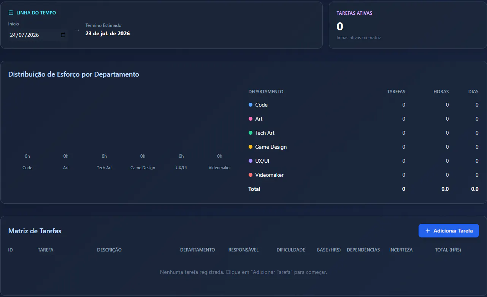Select the Videomaker row label in department table
Viewport: 487px width, 297px height.
click(270, 175)
